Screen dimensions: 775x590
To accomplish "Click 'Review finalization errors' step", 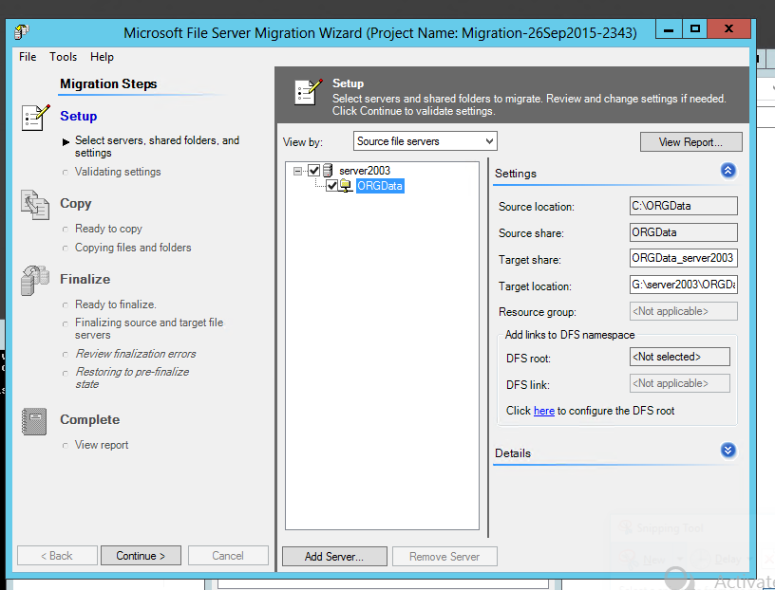I will coord(136,354).
